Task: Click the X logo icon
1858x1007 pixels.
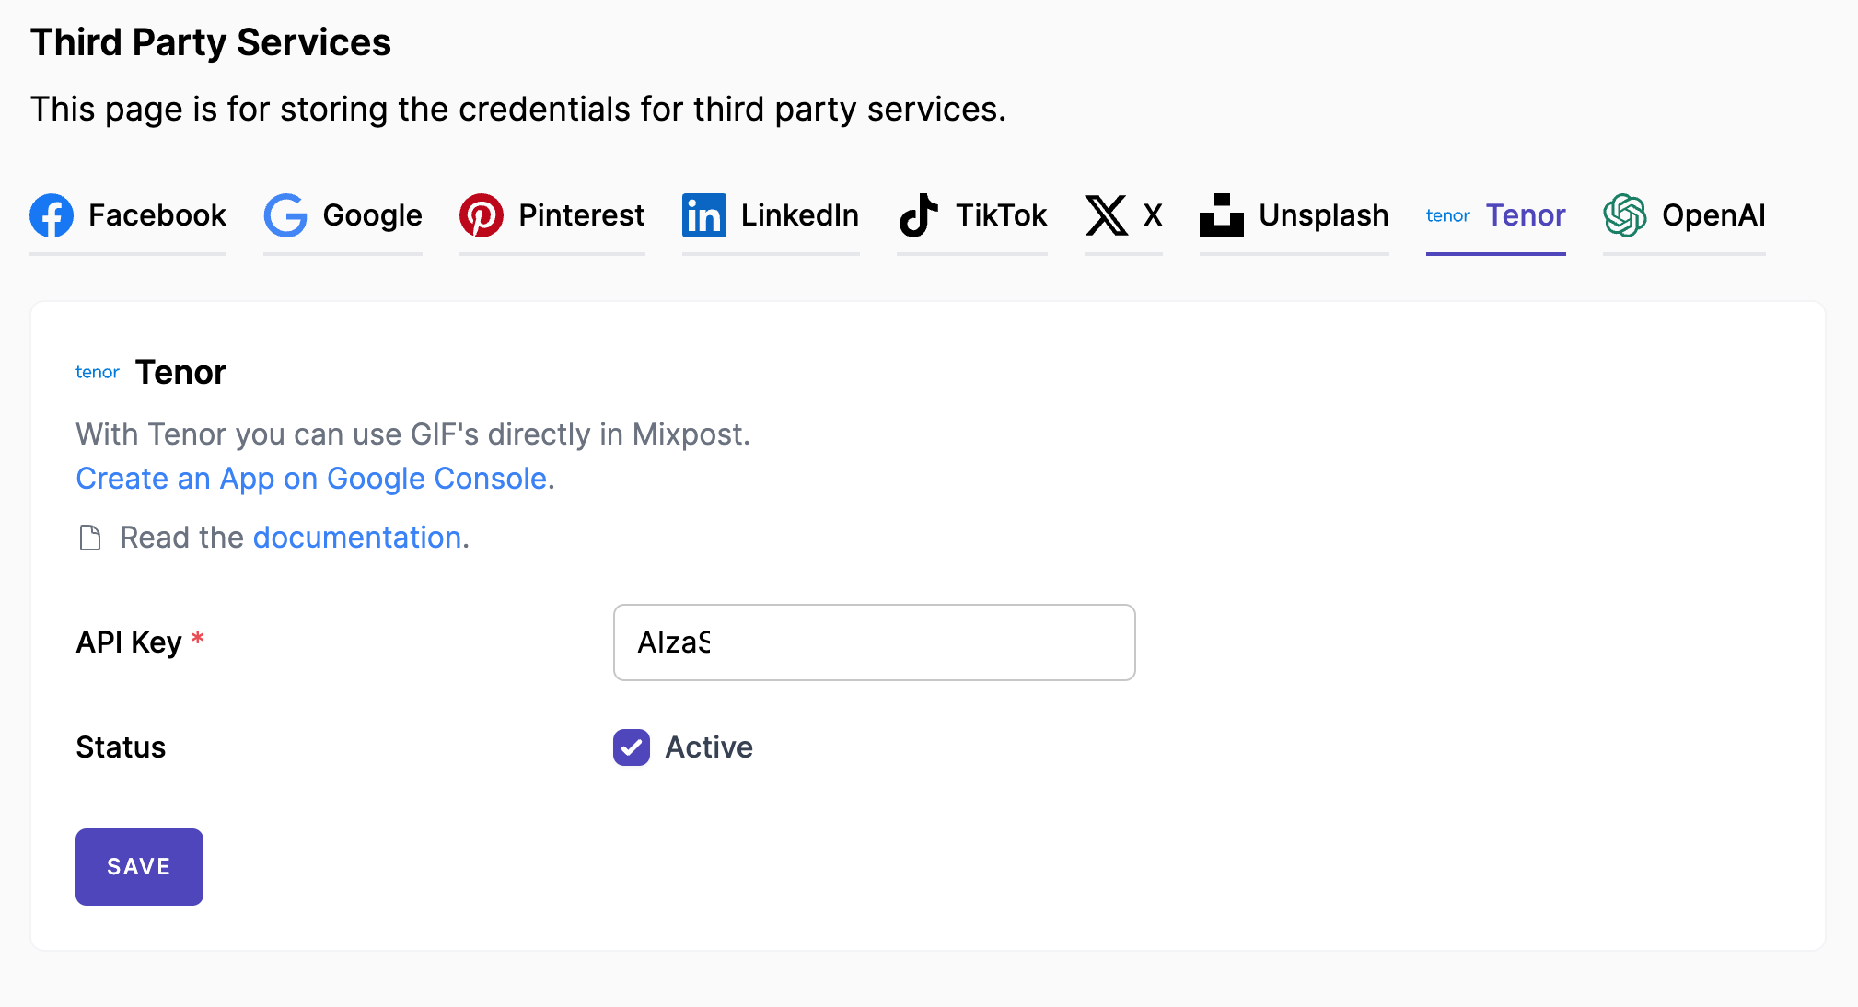Action: pos(1107,215)
